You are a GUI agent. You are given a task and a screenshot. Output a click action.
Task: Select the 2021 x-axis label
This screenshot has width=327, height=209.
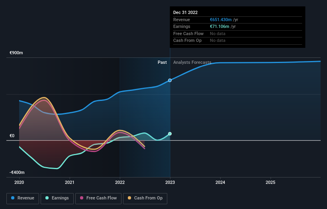click(69, 182)
